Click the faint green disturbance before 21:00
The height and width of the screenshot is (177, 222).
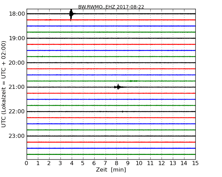tap(134, 81)
